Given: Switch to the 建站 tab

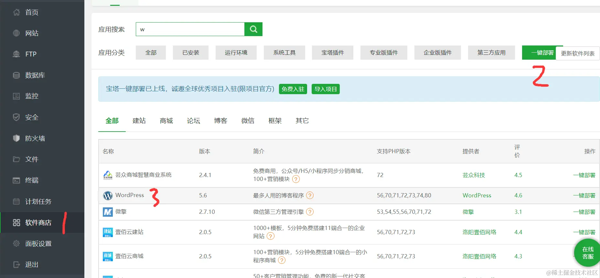Looking at the screenshot, I should (139, 121).
